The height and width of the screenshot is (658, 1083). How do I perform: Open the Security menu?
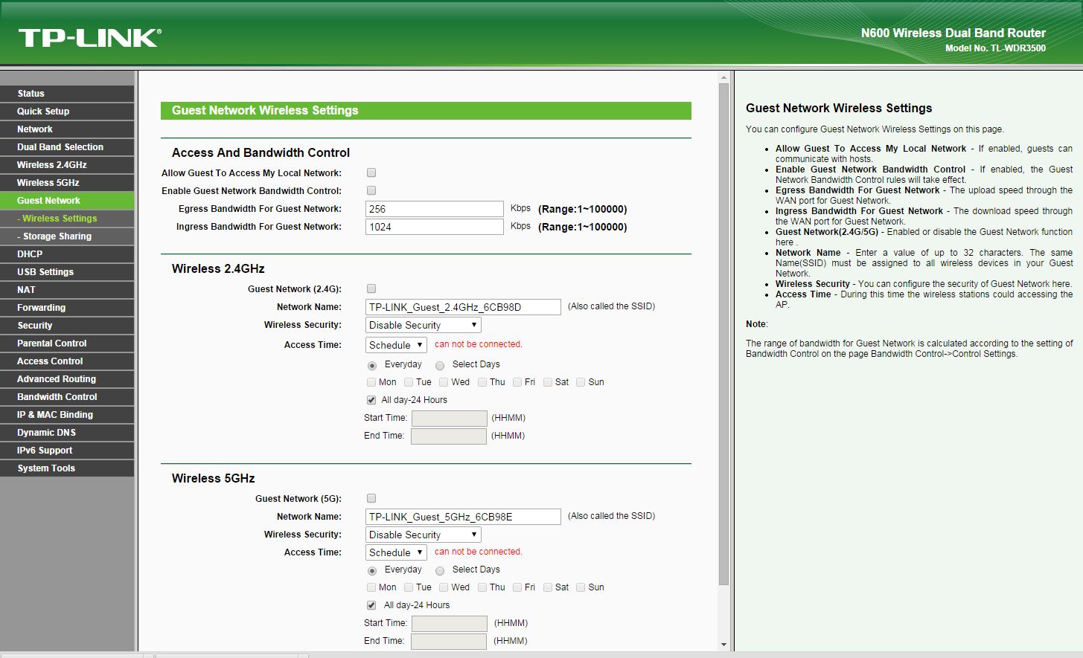pyautogui.click(x=67, y=326)
